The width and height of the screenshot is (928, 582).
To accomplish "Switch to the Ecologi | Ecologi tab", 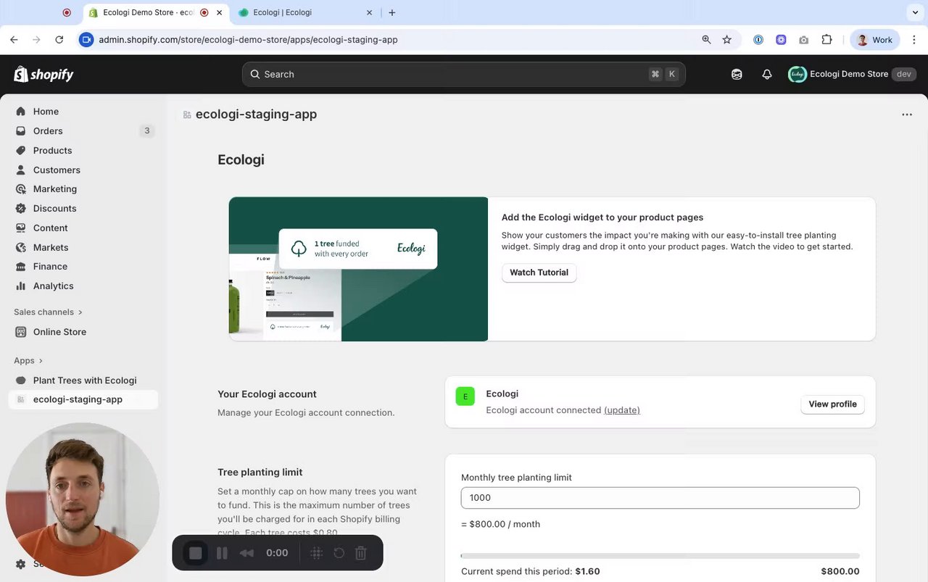I will (x=304, y=12).
